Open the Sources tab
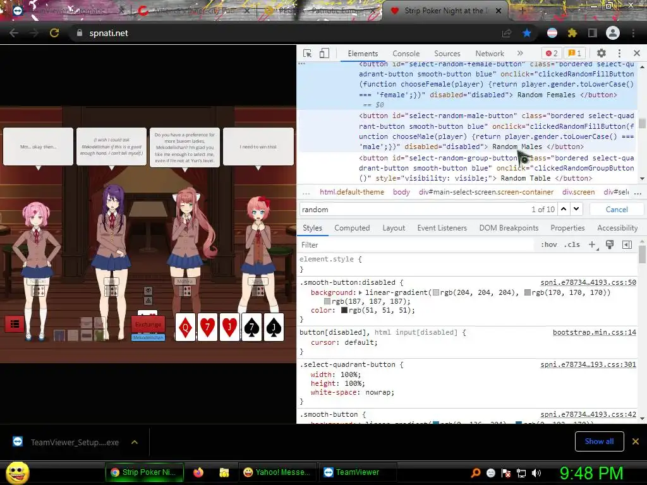 click(447, 54)
